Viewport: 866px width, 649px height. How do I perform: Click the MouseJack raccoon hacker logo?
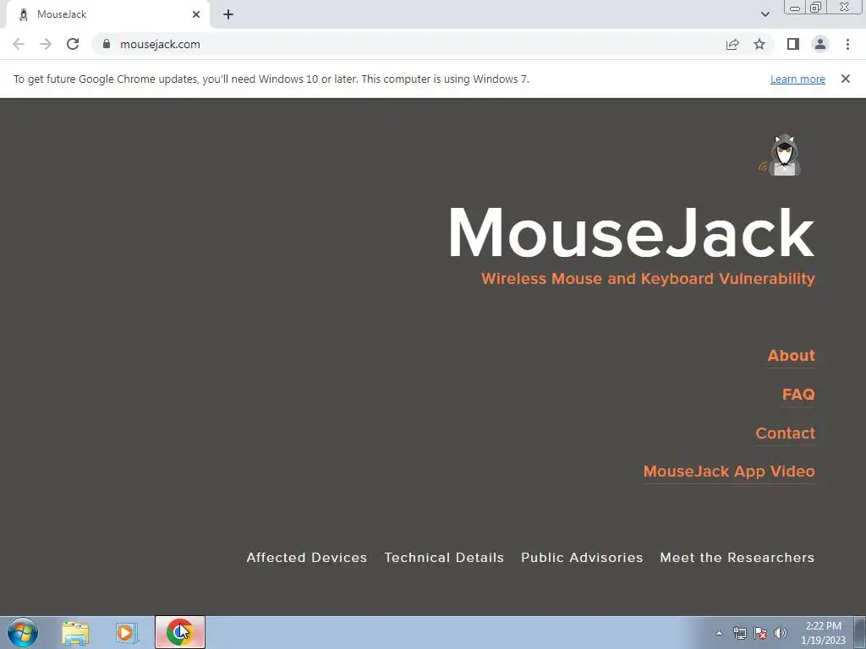click(x=781, y=155)
